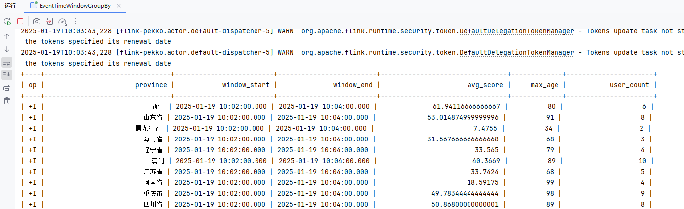Jump up the stack trace with the up arrow

(7, 36)
